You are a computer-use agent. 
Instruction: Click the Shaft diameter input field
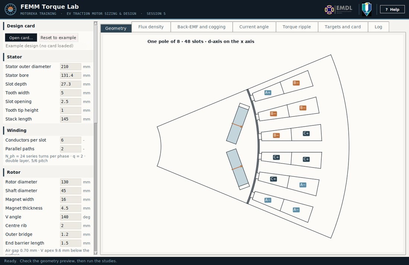(x=70, y=191)
